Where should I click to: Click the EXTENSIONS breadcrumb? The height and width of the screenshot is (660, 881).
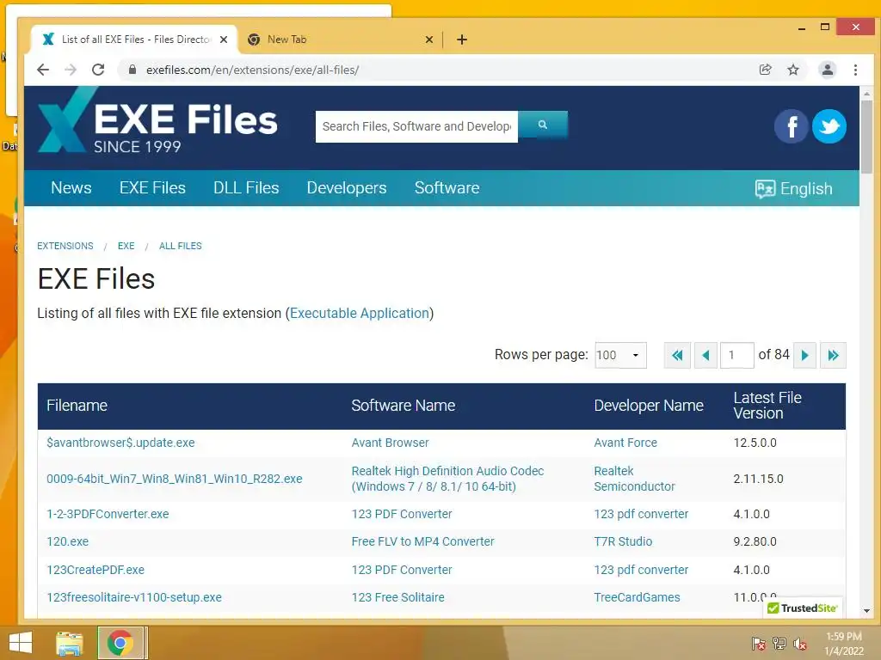[65, 246]
